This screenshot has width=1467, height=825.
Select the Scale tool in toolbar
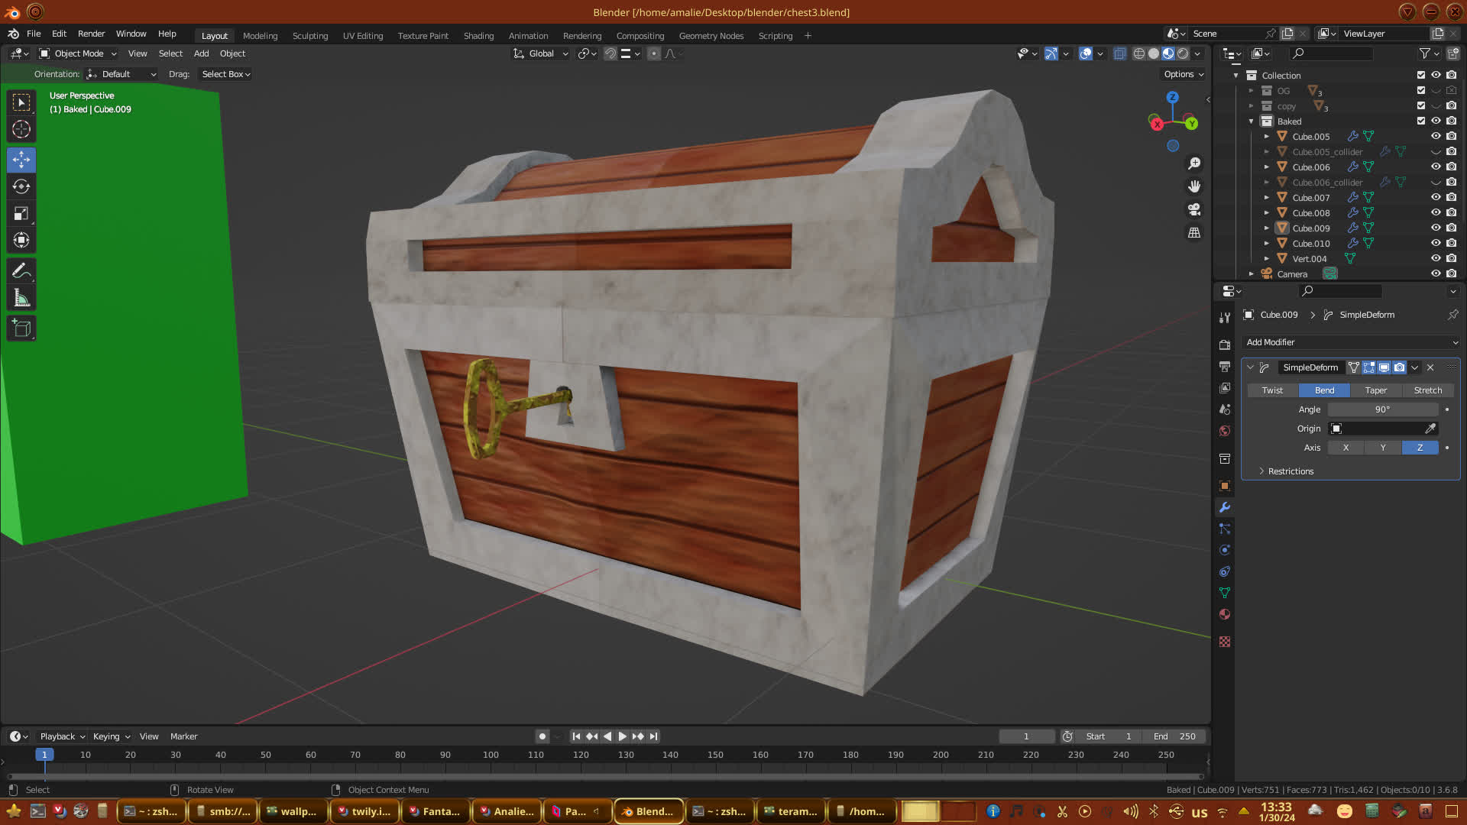coord(21,214)
